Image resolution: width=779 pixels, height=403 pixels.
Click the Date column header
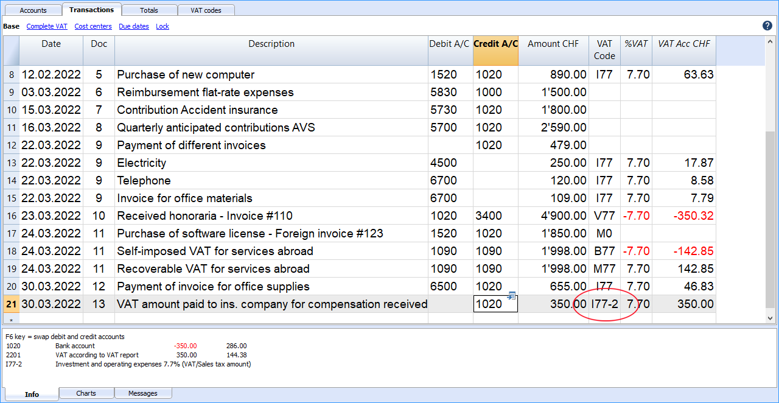tap(51, 51)
